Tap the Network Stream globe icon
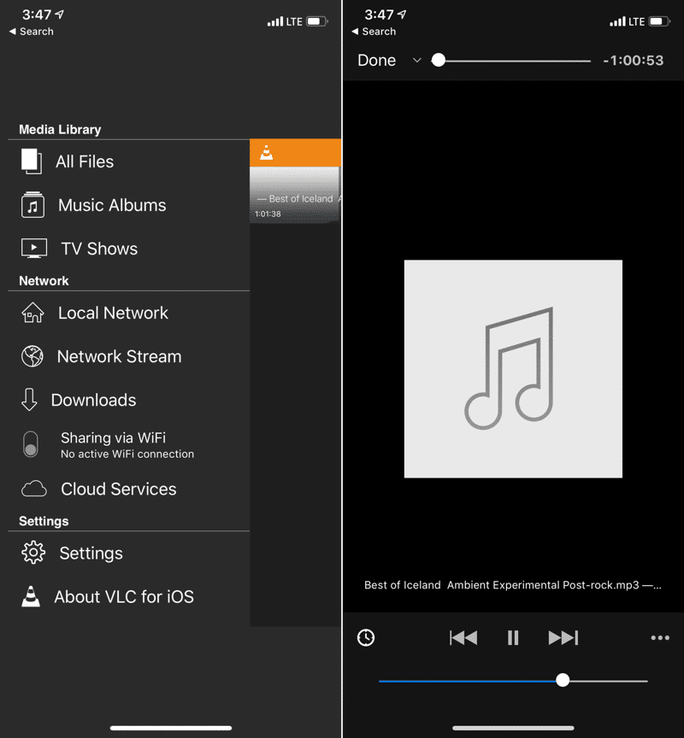Viewport: 684px width, 738px height. tap(32, 357)
